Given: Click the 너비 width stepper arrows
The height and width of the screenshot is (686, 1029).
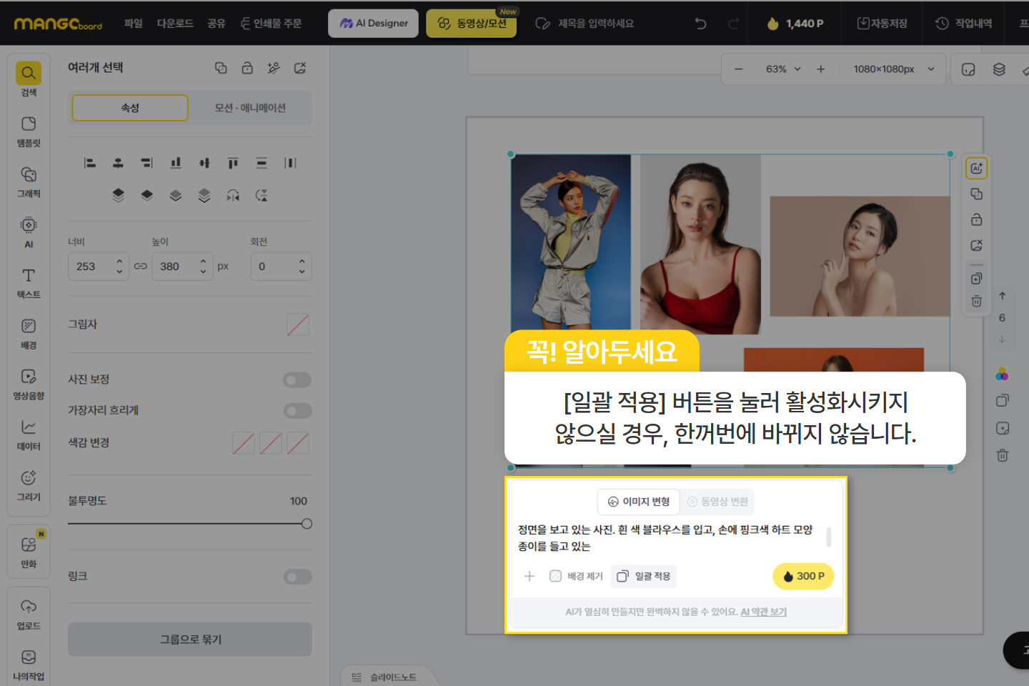Looking at the screenshot, I should pos(119,267).
